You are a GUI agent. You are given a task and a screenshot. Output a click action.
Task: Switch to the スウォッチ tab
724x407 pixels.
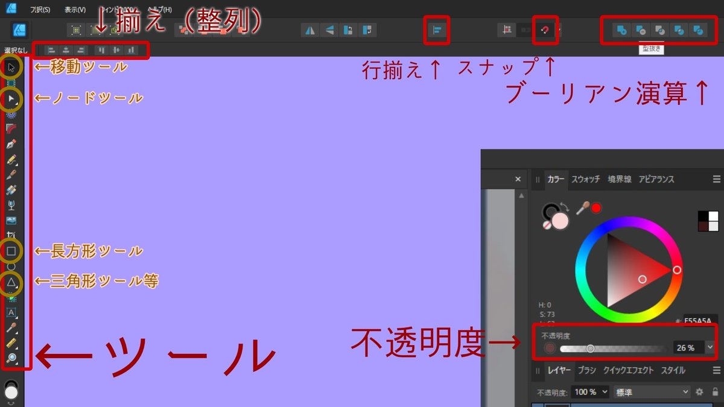pos(586,179)
